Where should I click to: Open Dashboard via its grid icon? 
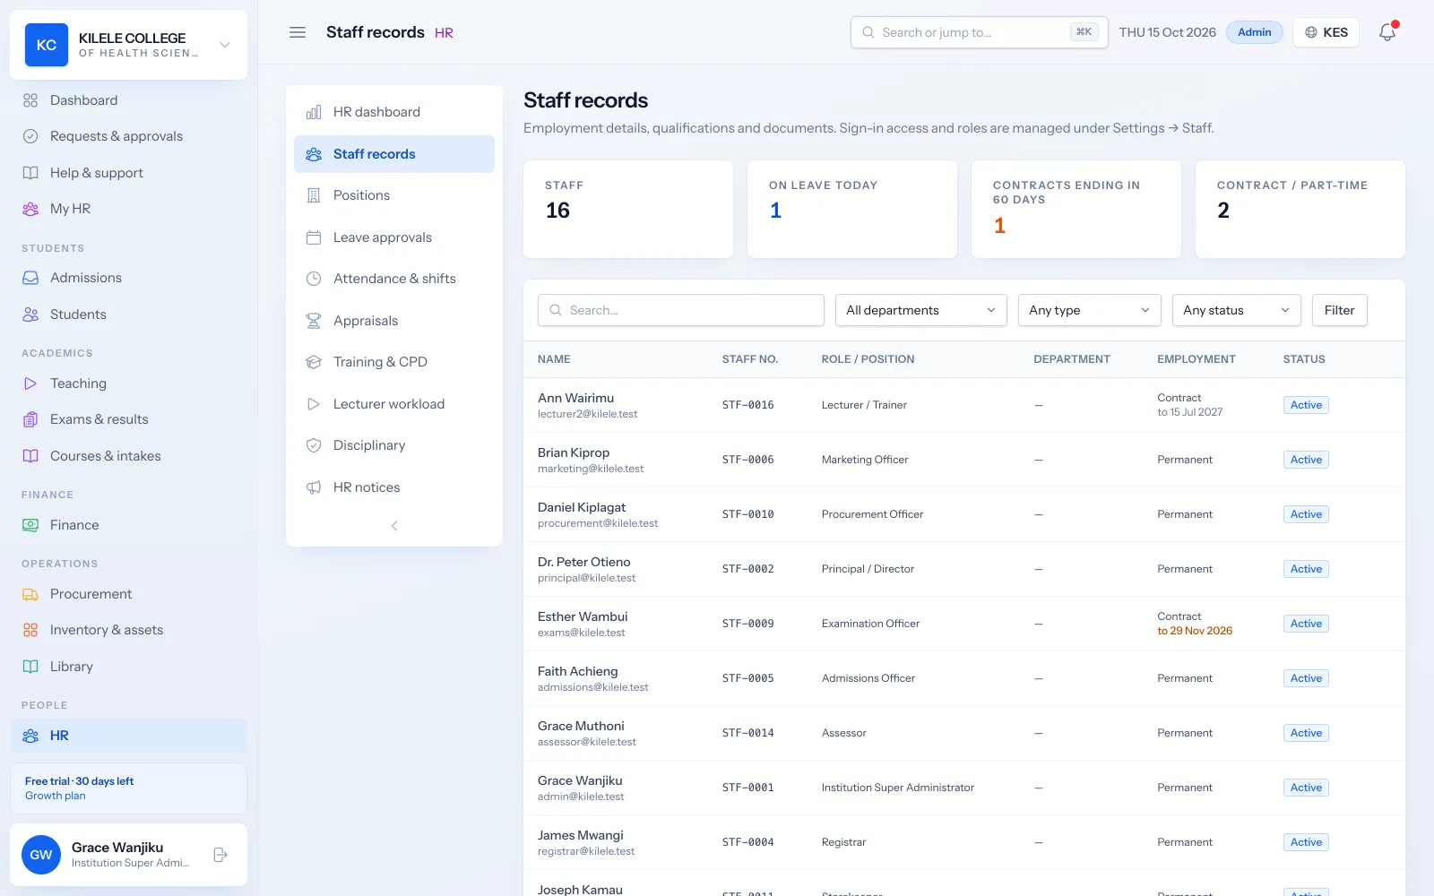pyautogui.click(x=30, y=100)
